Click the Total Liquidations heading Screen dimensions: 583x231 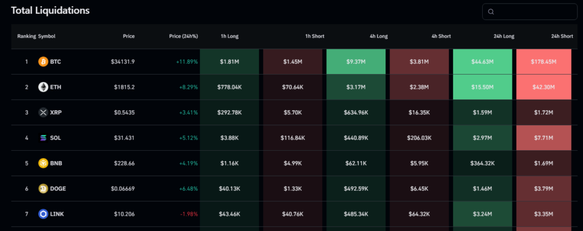[50, 10]
